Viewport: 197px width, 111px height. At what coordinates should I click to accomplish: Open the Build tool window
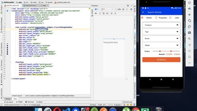39,102
